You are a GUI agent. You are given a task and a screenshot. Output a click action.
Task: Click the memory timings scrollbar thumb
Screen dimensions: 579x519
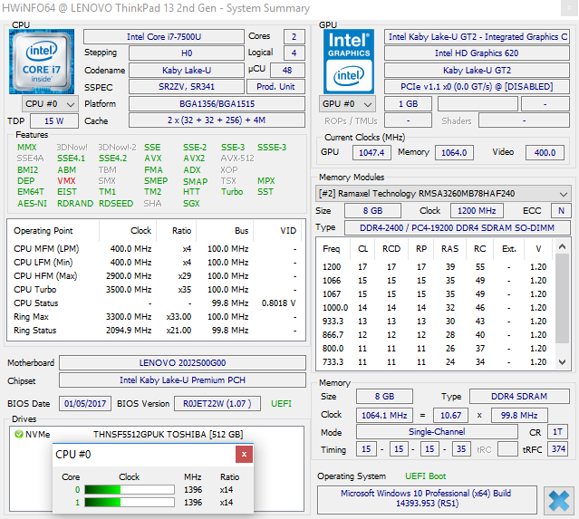click(562, 299)
